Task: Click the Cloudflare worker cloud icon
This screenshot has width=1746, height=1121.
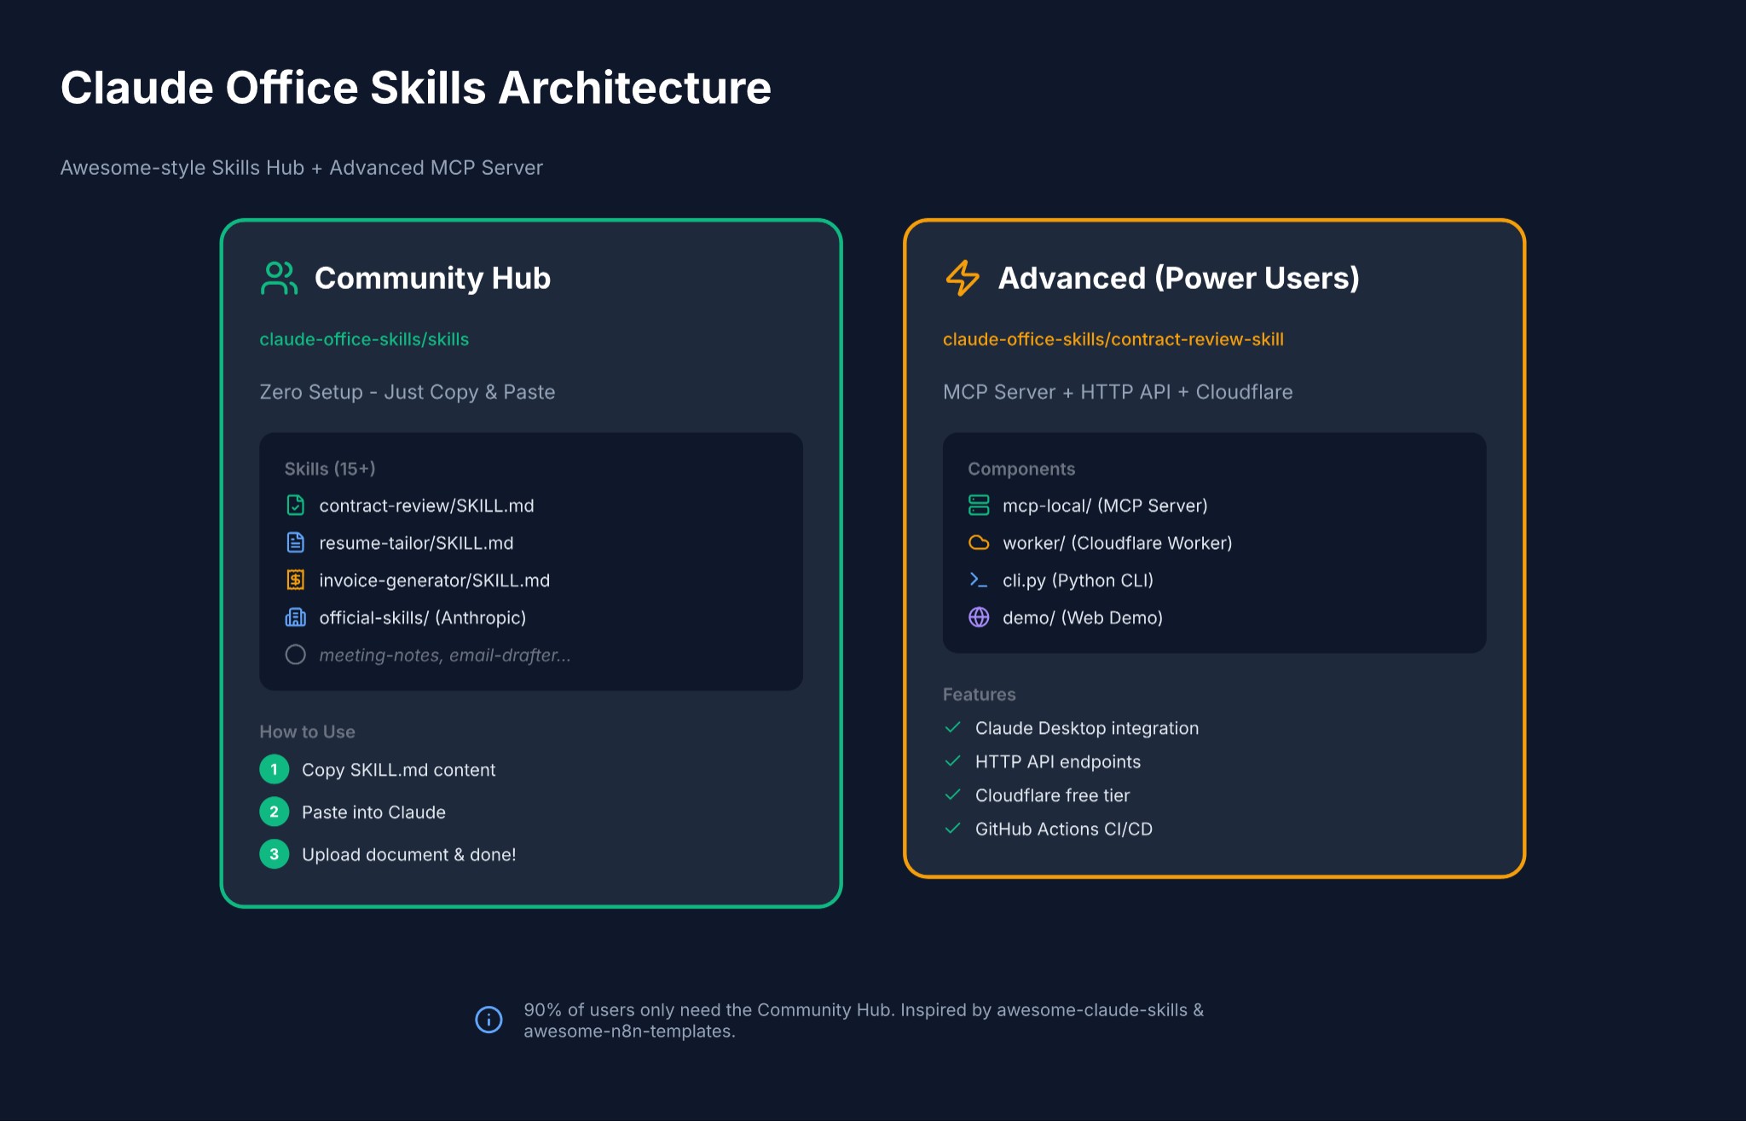Action: (979, 543)
